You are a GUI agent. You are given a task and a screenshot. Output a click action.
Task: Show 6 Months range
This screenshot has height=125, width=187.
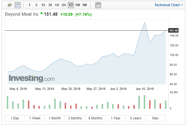[95, 118]
